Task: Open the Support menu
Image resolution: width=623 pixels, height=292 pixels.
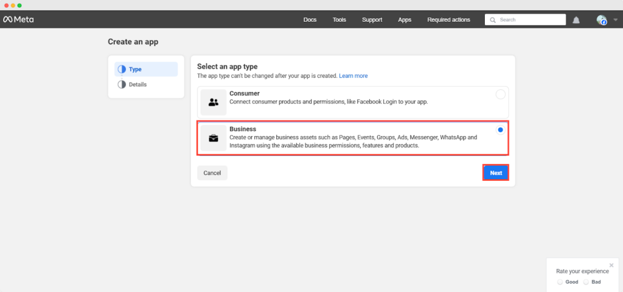Action: click(372, 20)
